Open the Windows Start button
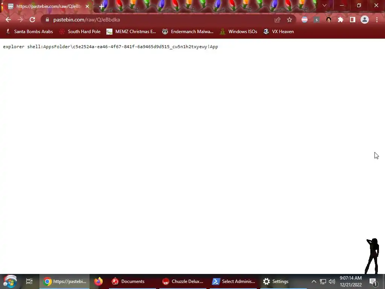The height and width of the screenshot is (289, 385). (10, 281)
